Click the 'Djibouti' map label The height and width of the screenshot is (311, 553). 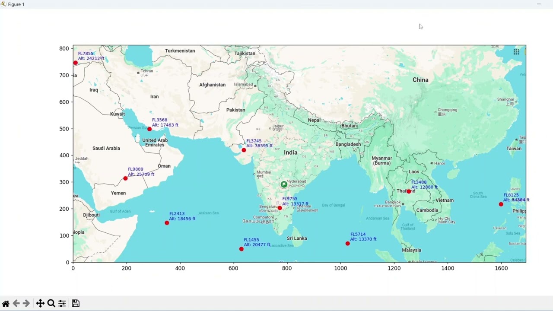(x=91, y=215)
